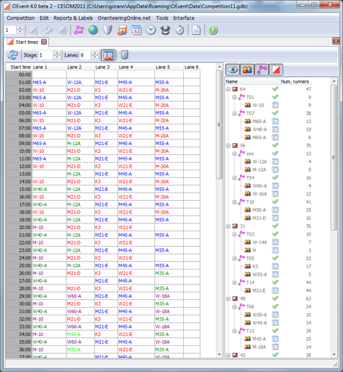Open the calendar 52 icon
Screen dimensions: 343x372
[x=136, y=30]
